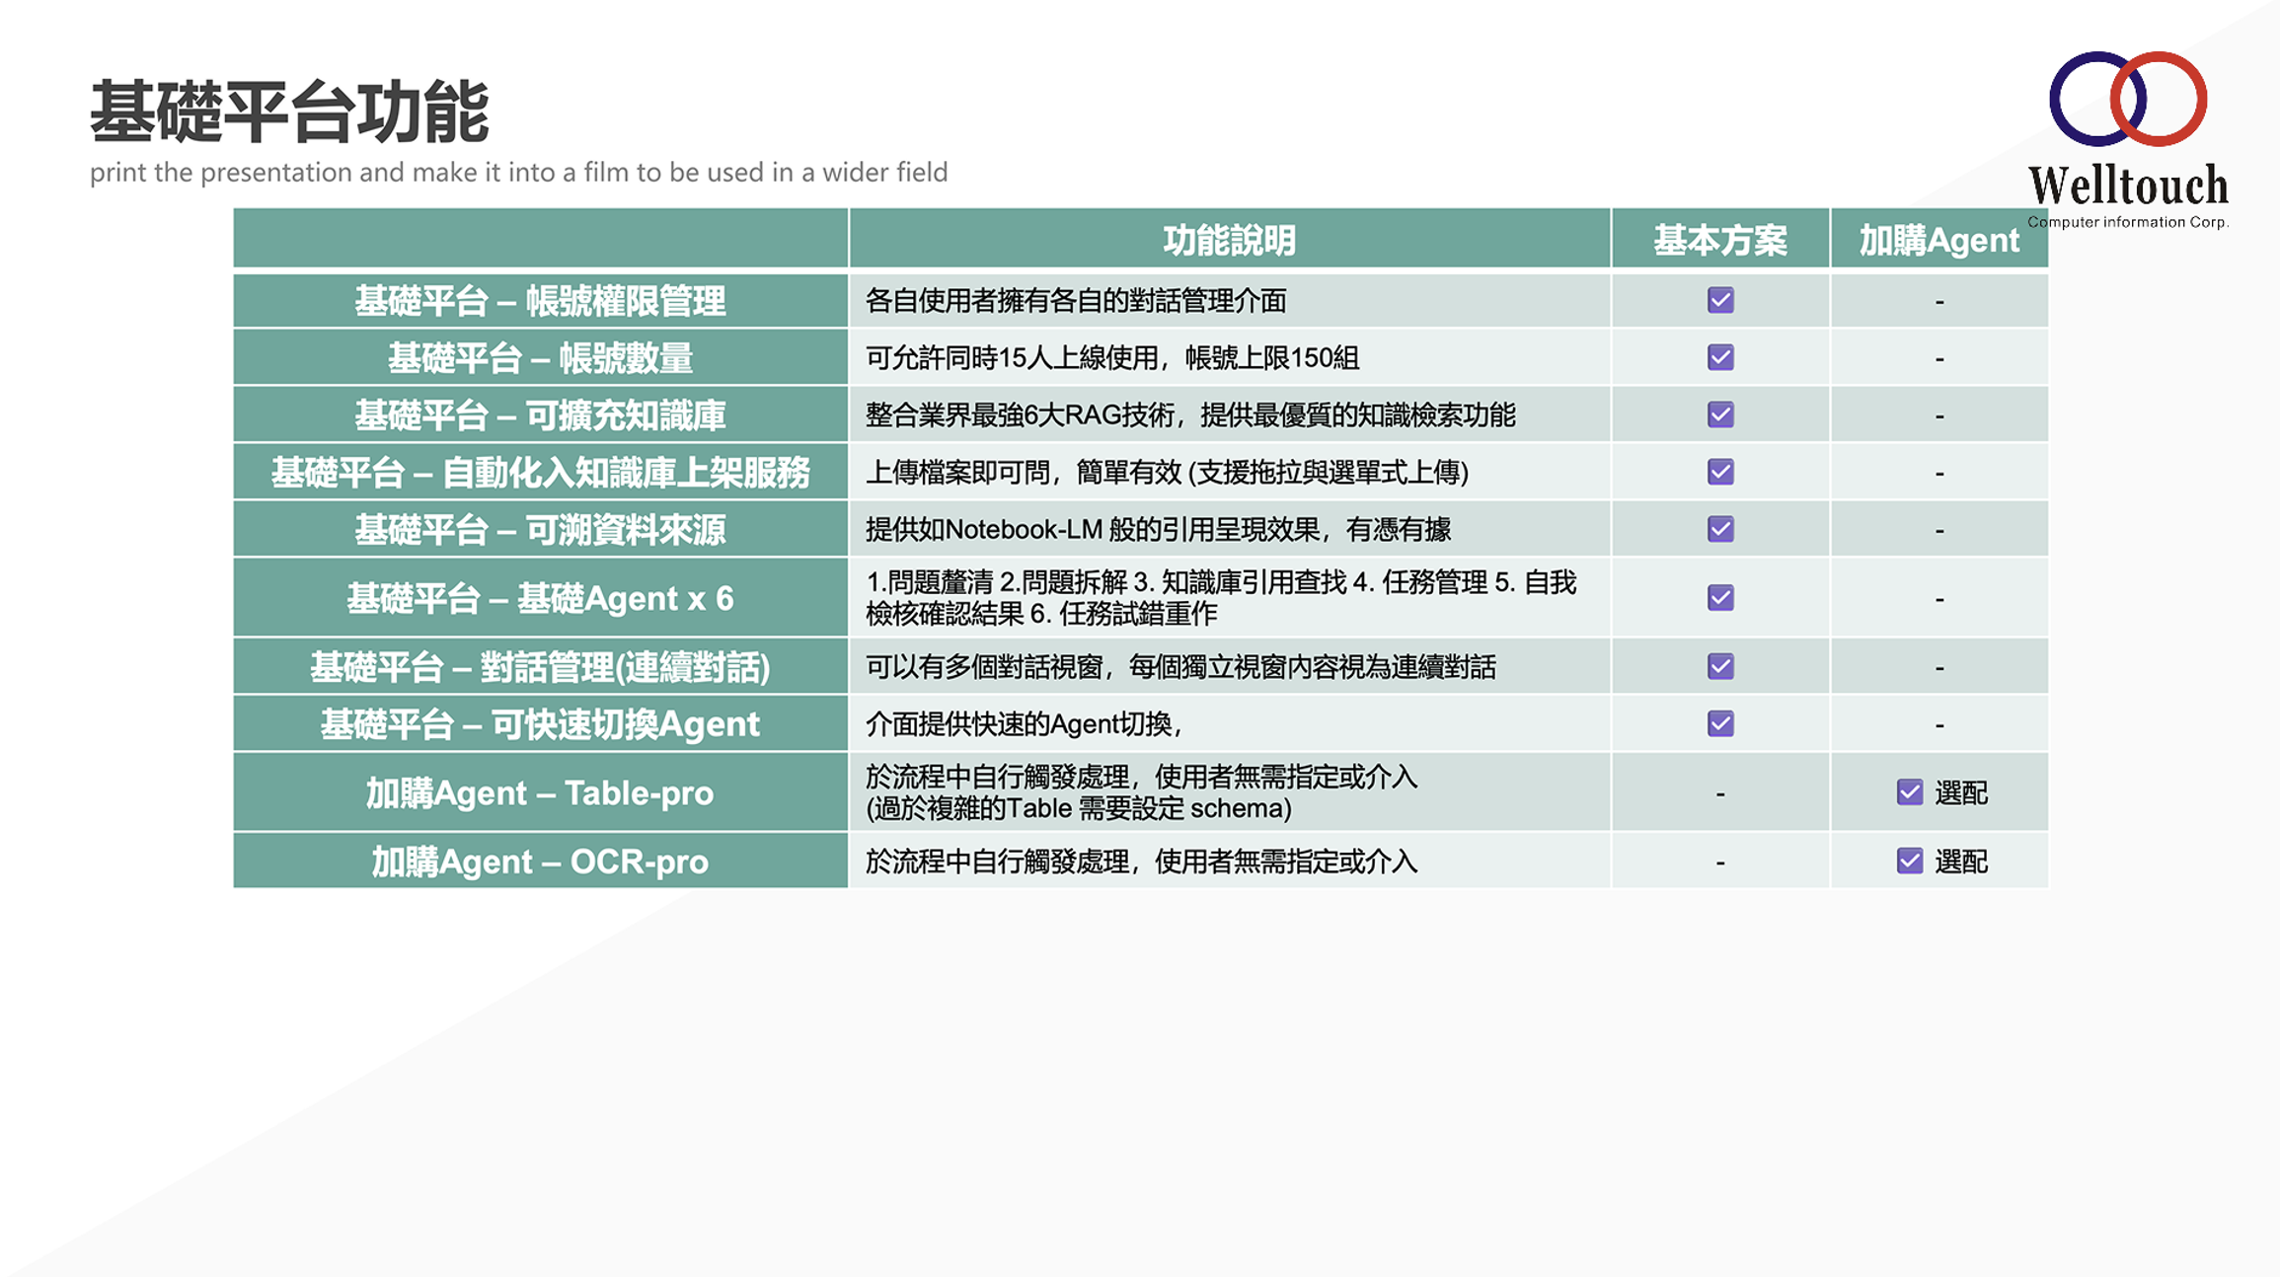Toggle checkbox for 對話管理(連續對話) row
The height and width of the screenshot is (1277, 2280).
[1719, 666]
